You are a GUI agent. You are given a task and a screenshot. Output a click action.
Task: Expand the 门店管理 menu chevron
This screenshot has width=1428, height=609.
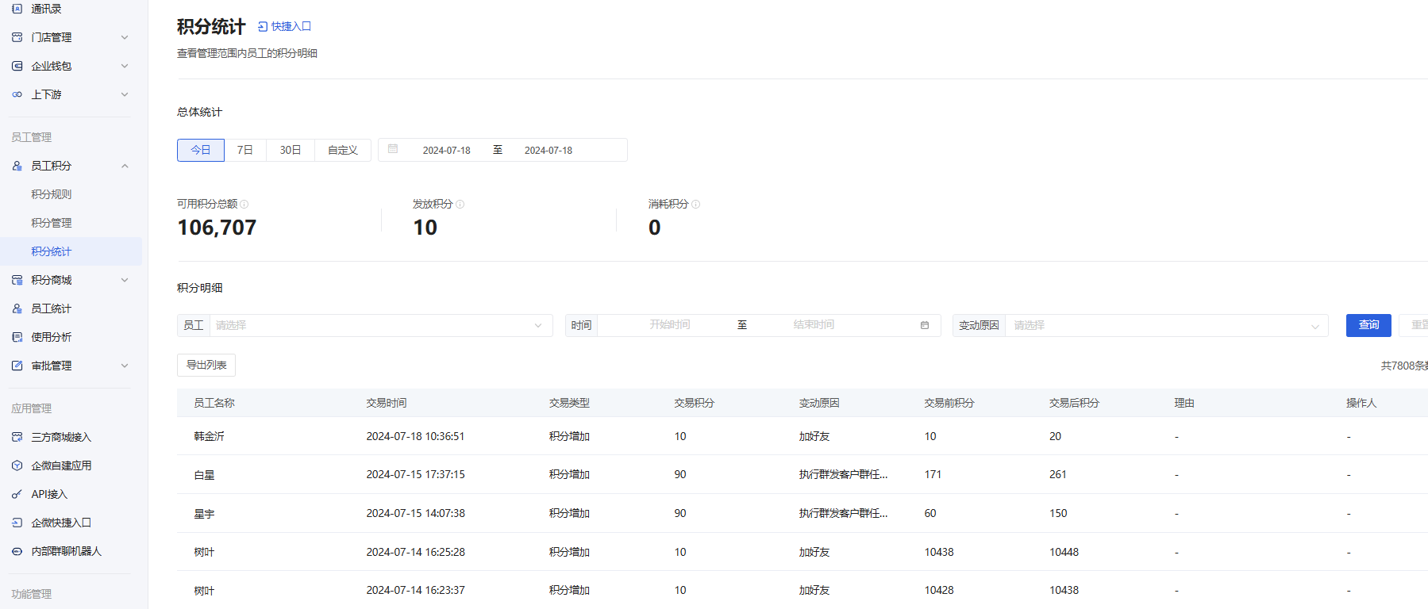pos(125,37)
